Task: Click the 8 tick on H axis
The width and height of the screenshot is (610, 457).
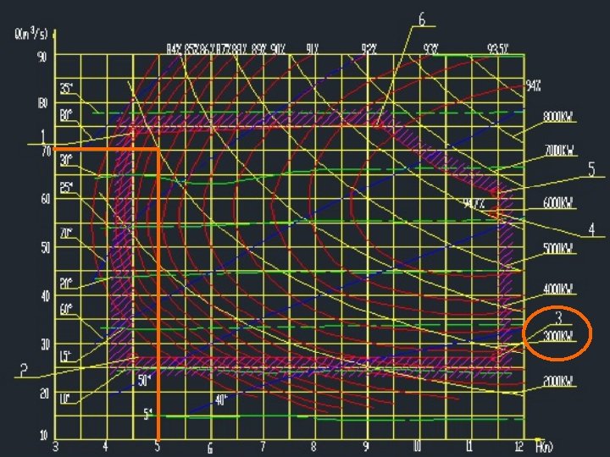Action: pos(313,447)
